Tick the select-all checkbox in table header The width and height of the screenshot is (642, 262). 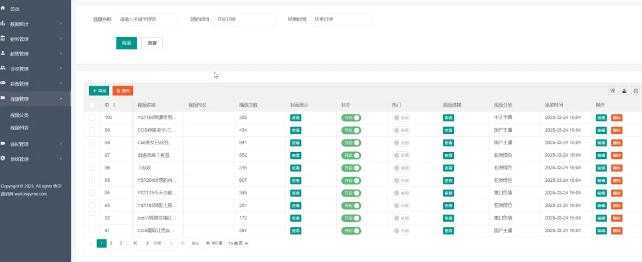coord(92,105)
